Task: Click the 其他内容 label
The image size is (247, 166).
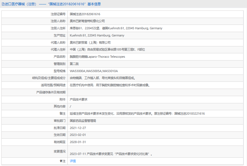Action: click(x=59, y=106)
